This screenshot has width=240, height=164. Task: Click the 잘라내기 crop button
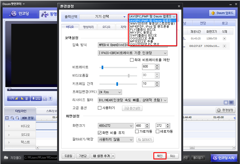click(x=145, y=140)
